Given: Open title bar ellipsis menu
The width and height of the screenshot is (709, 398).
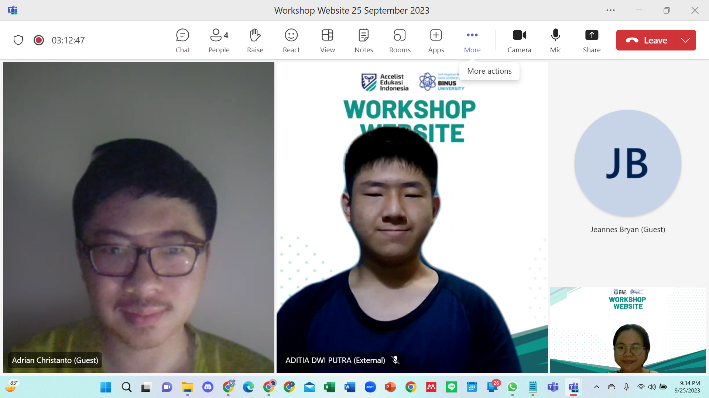Looking at the screenshot, I should tap(610, 10).
